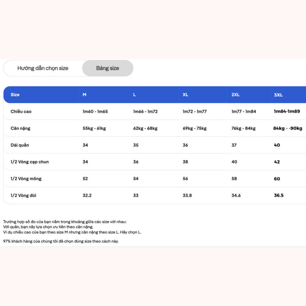
Task: Select the 3XL size column header
Action: coord(278,95)
